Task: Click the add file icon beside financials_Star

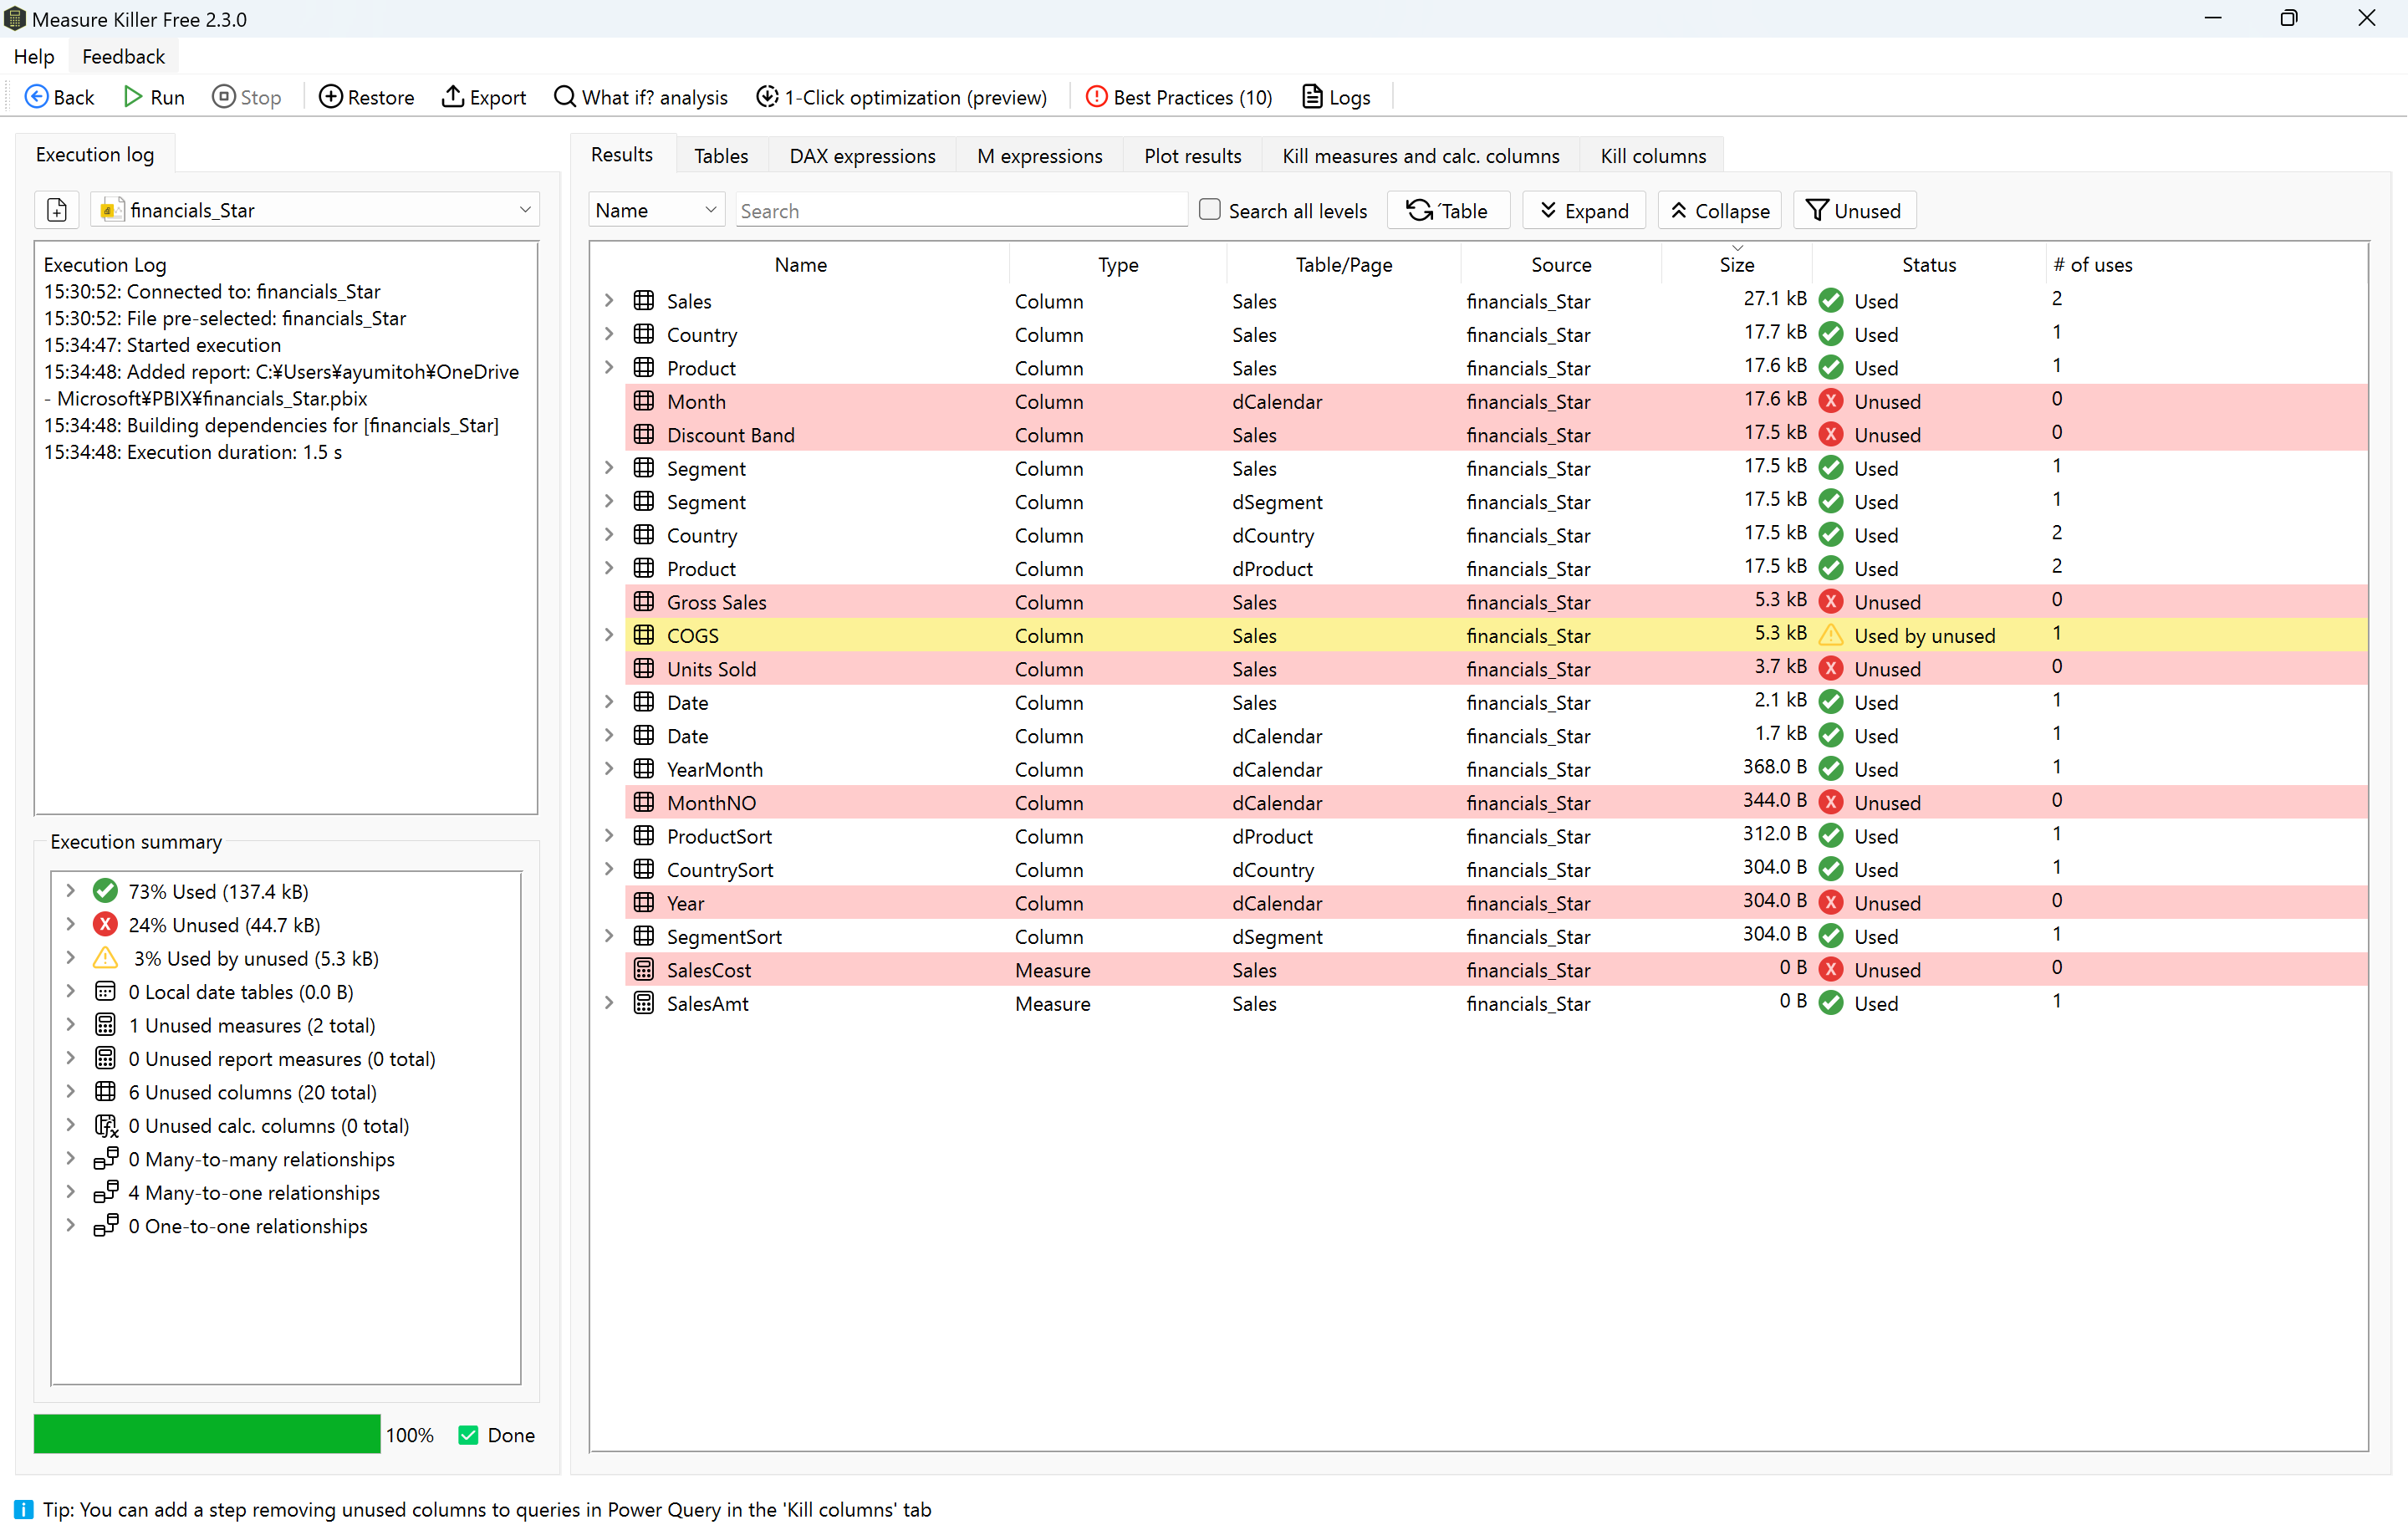Action: 57,210
